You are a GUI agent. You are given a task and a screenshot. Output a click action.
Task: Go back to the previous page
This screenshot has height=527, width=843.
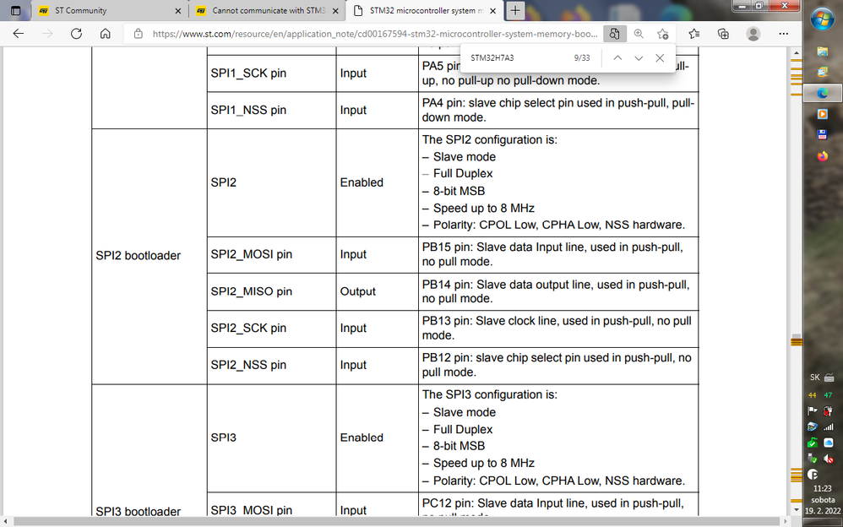[x=19, y=33]
